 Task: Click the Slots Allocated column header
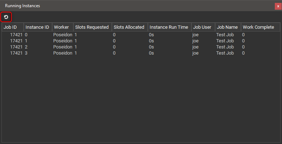tap(129, 27)
